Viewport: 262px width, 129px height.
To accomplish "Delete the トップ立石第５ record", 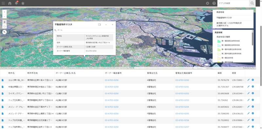I will [x=253, y=100].
